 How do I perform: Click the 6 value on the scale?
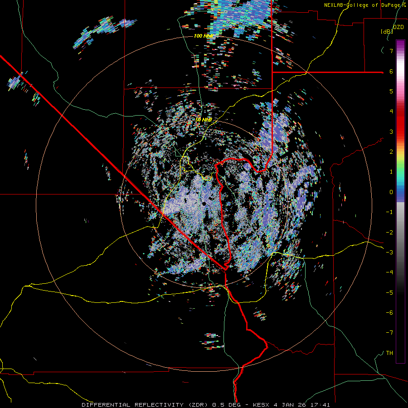391,71
